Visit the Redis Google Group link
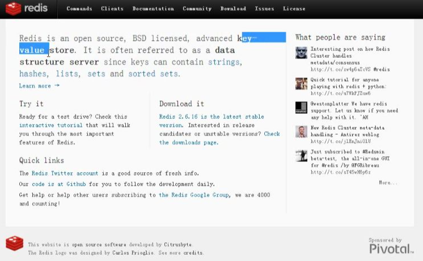Screen dimensions: 423x261 pyautogui.click(x=194, y=195)
